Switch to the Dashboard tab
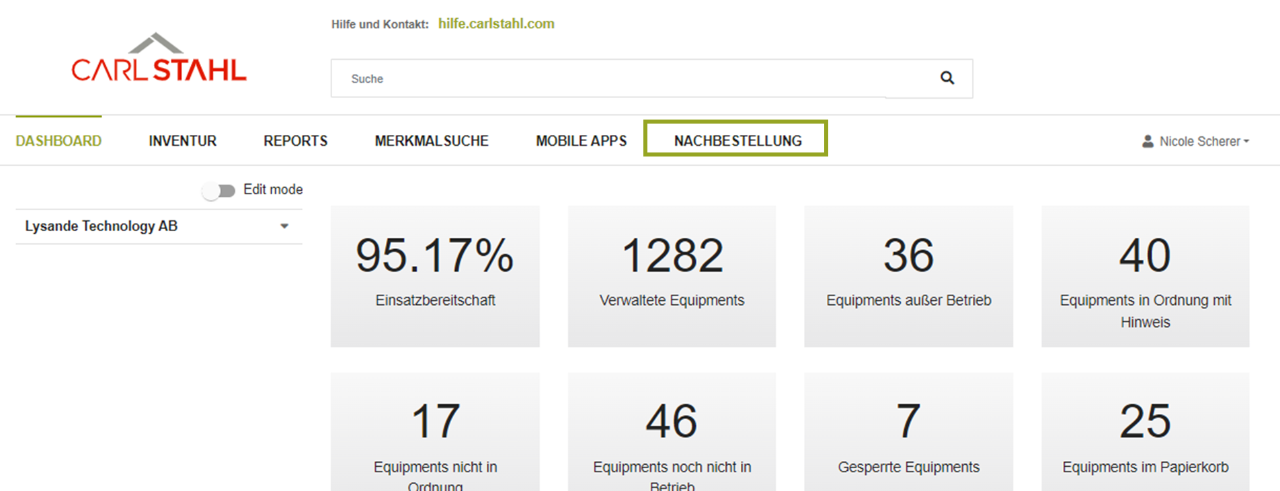The height and width of the screenshot is (491, 1280). [58, 141]
